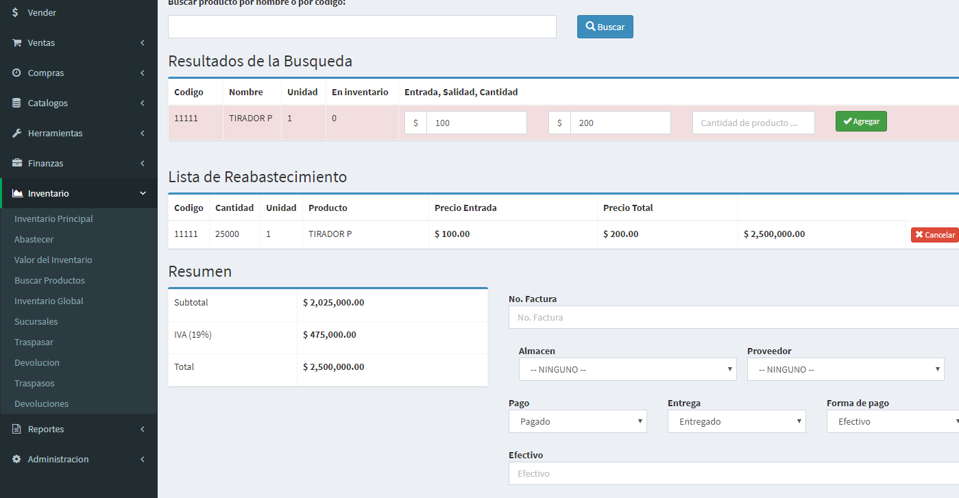
Task: Select Buscar Productos in sidebar
Action: (49, 280)
